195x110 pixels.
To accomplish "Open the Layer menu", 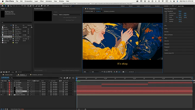I will click(36, 1).
